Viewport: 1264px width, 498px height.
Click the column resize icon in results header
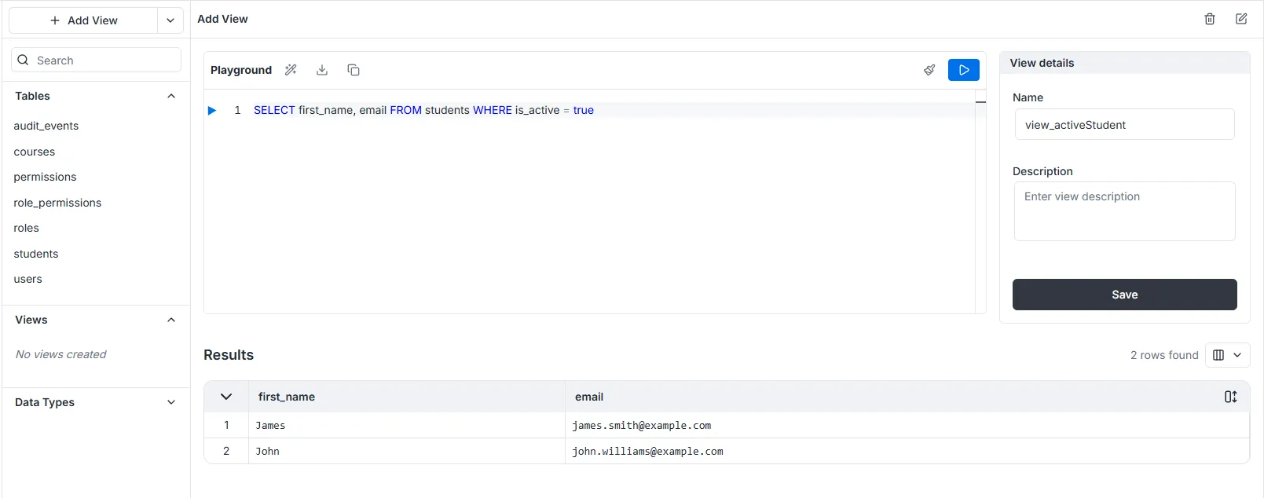coord(1230,397)
